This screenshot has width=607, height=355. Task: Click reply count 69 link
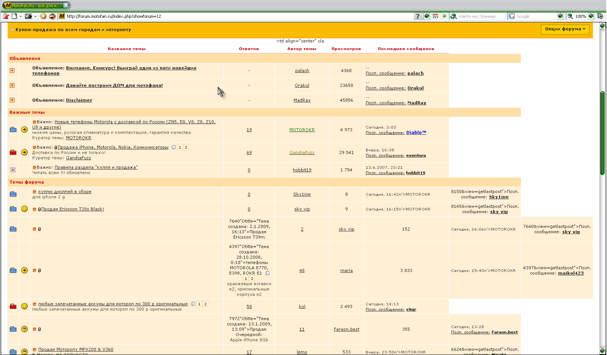249,152
